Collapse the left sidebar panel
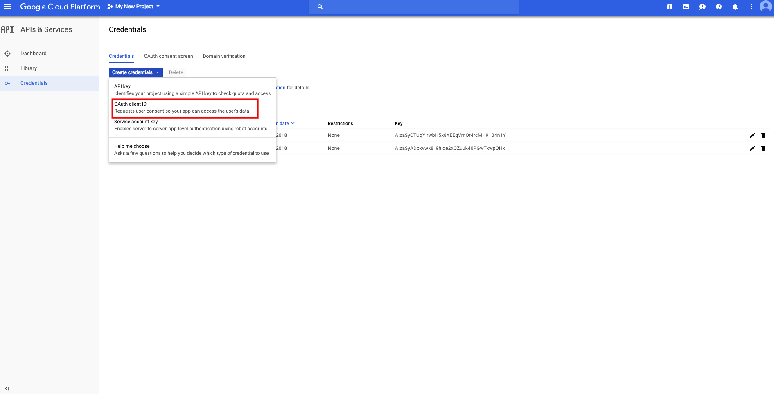 7,388
